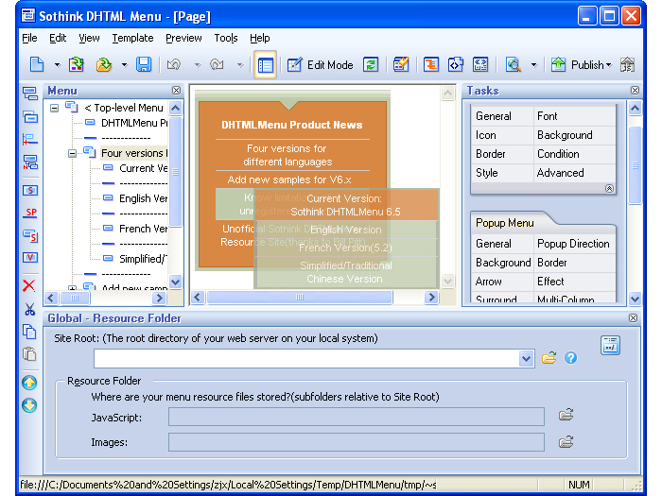Collapse the Four versions tree node
The width and height of the screenshot is (662, 496).
click(x=72, y=153)
